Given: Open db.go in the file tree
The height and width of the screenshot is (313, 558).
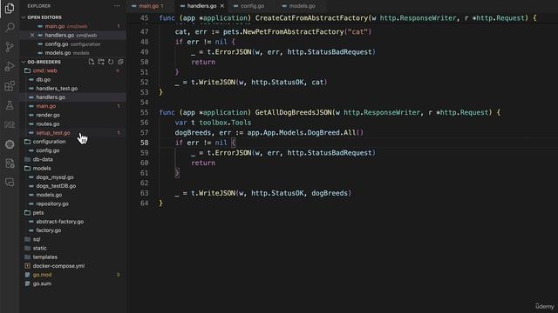Looking at the screenshot, I should pos(43,79).
